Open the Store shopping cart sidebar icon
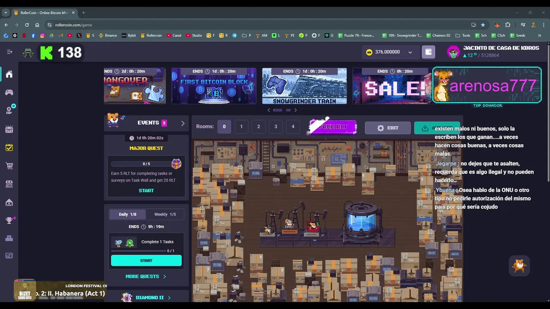The image size is (550, 309). pyautogui.click(x=9, y=166)
